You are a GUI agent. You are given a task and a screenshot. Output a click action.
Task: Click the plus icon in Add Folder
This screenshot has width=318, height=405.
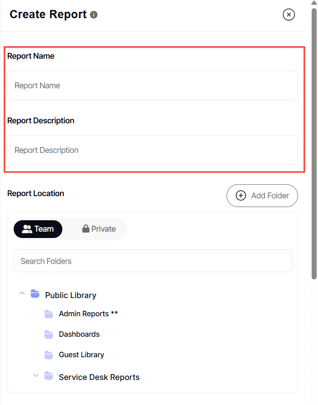(241, 196)
